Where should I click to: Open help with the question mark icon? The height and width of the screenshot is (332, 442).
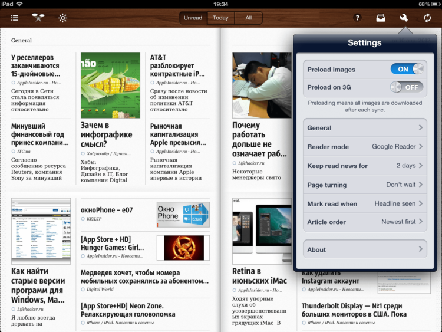tap(357, 18)
